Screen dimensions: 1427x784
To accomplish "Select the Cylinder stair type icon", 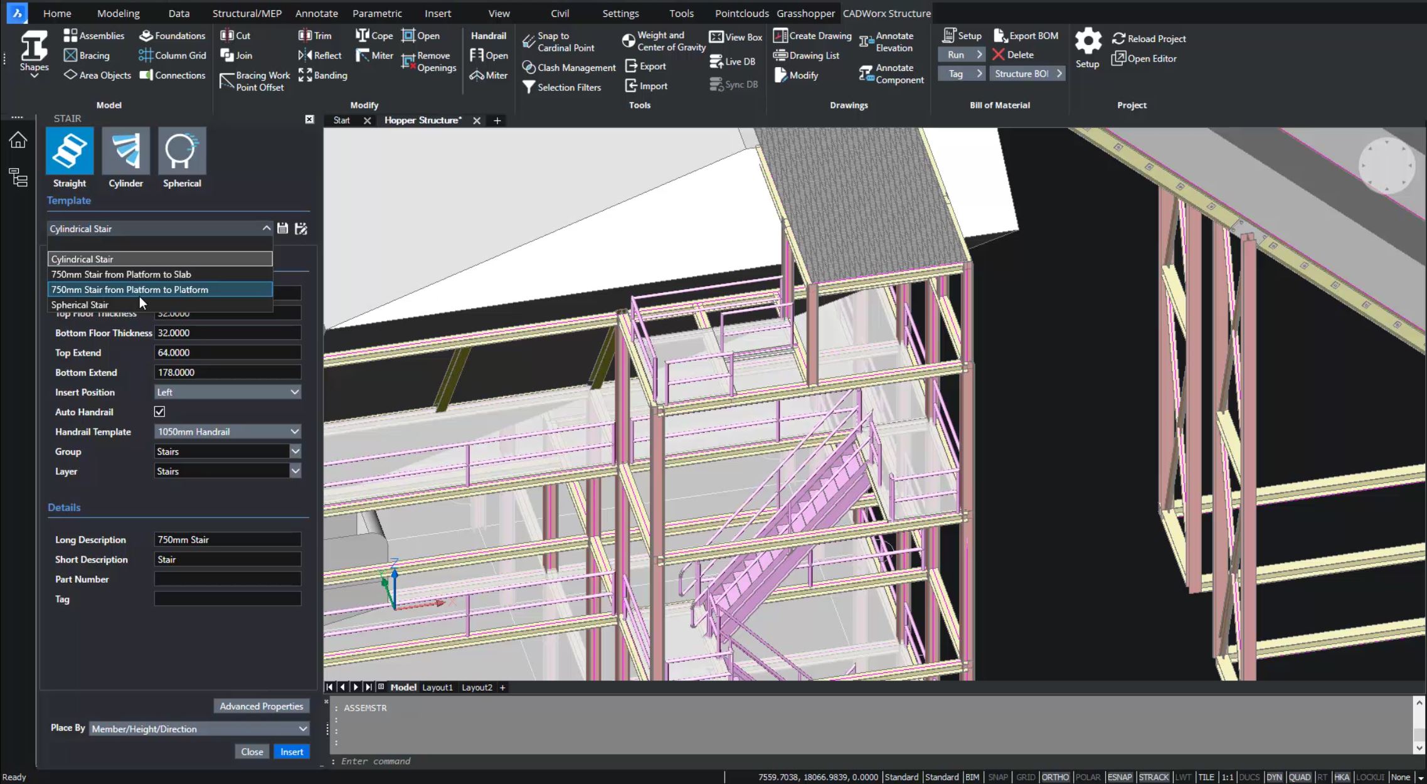I will tap(125, 151).
